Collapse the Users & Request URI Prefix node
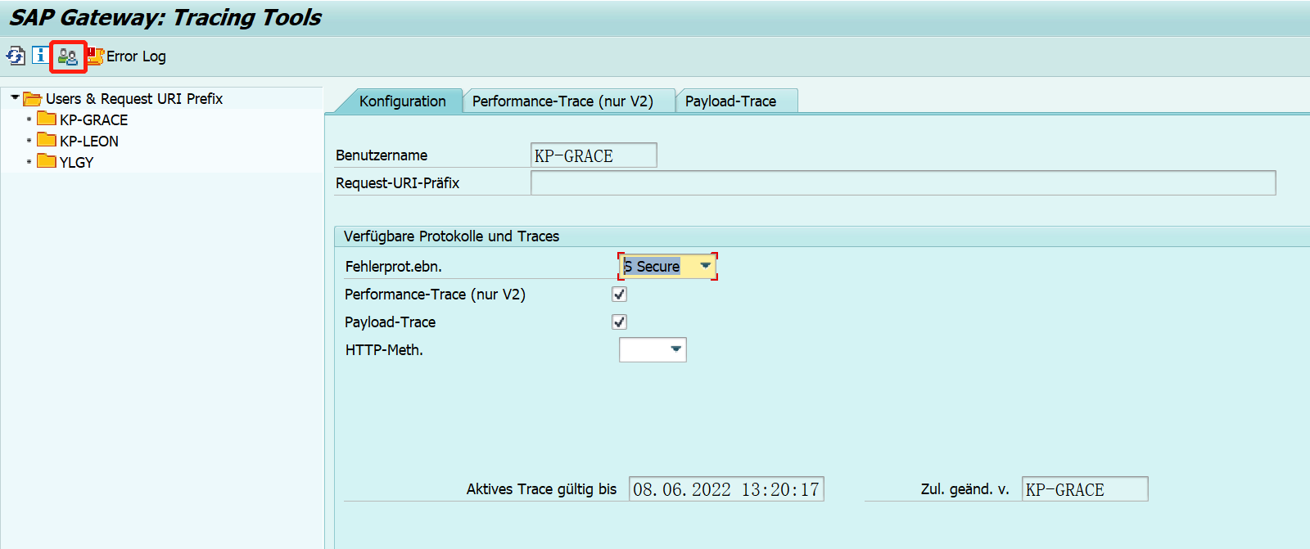Viewport: 1310px width, 549px height. (15, 97)
